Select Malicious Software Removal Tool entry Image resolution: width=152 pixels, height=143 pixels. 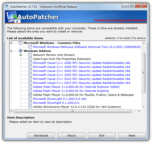click(x=87, y=47)
